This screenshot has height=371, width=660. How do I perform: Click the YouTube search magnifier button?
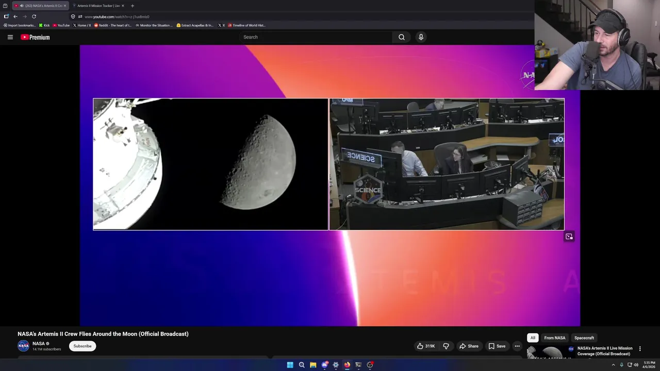[402, 37]
